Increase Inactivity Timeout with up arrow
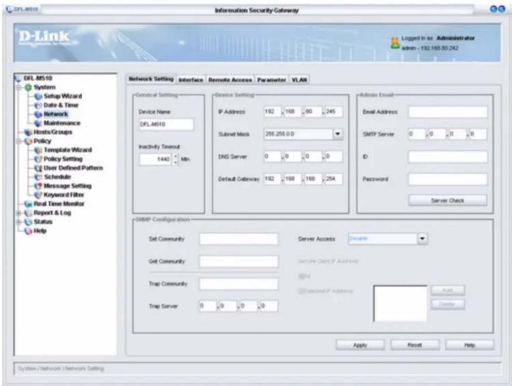The width and height of the screenshot is (512, 386). [176, 156]
